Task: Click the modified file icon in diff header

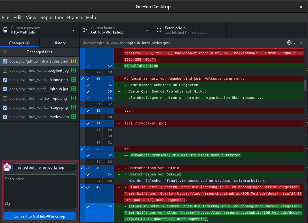Action: click(x=301, y=43)
